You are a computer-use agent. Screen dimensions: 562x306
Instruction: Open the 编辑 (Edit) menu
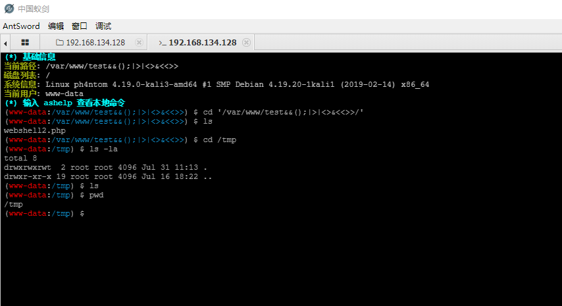click(55, 26)
